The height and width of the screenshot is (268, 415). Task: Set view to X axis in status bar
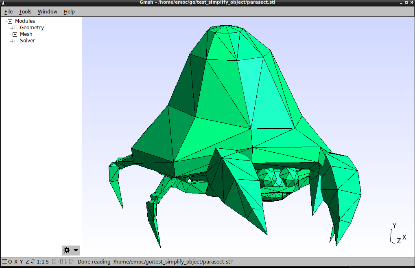16,261
